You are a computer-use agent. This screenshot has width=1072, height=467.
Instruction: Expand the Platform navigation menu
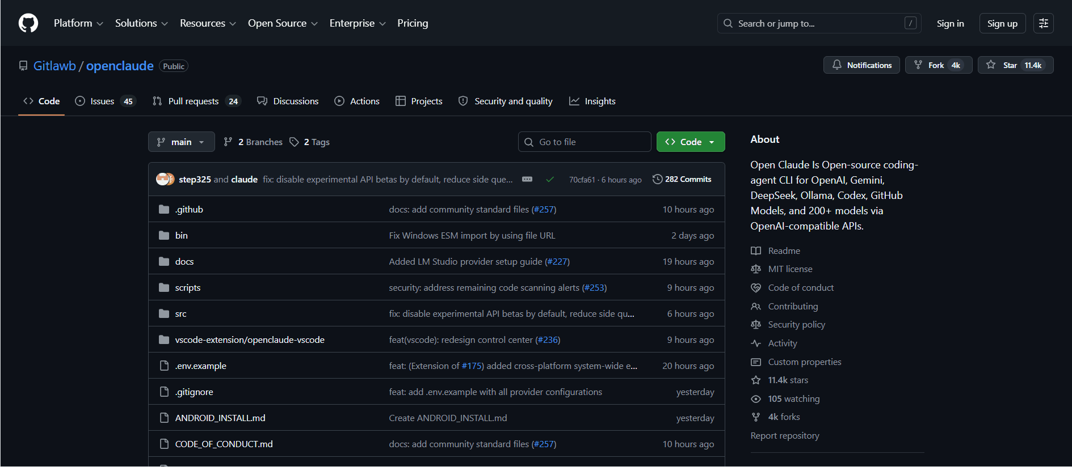pyautogui.click(x=78, y=23)
